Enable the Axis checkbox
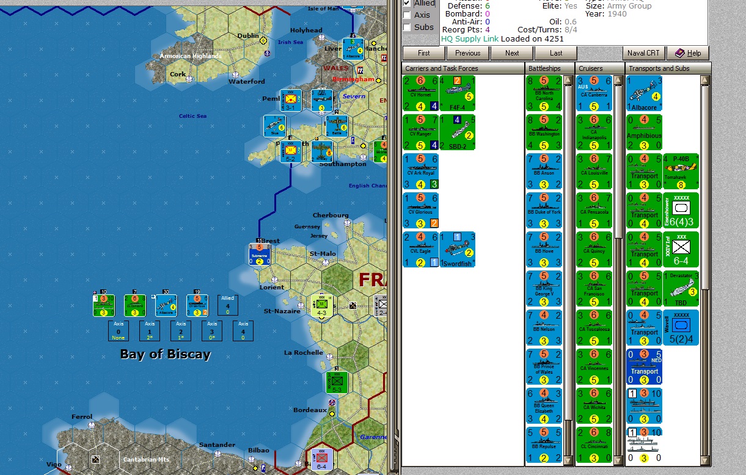This screenshot has height=475, width=746. click(407, 15)
